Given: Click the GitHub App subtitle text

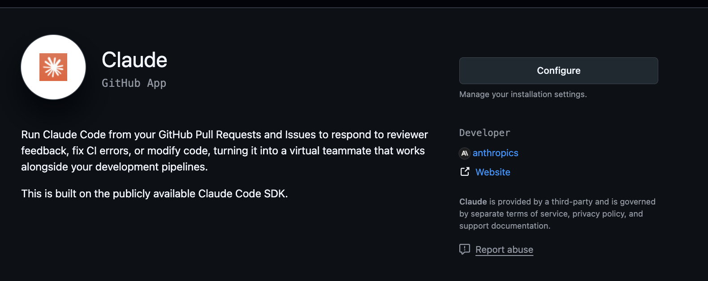Looking at the screenshot, I should 134,83.
